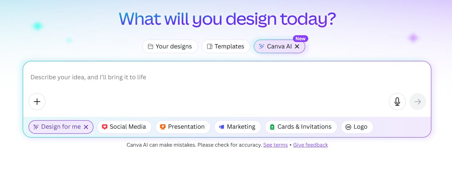Click the green Cards & Invitations icon
Screen dimensions: 452x170
pyautogui.click(x=272, y=127)
